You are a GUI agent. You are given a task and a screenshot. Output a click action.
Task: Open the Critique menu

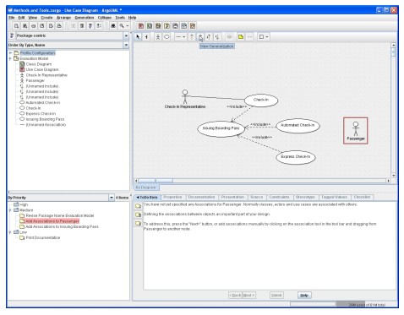coord(105,18)
